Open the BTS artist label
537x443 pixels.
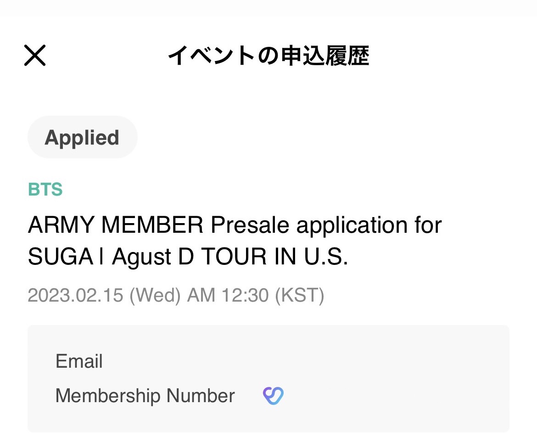(x=45, y=189)
